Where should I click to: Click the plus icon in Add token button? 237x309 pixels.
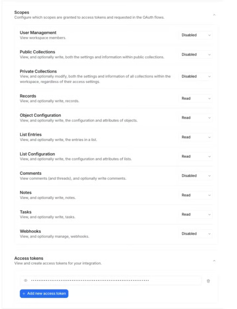24,294
